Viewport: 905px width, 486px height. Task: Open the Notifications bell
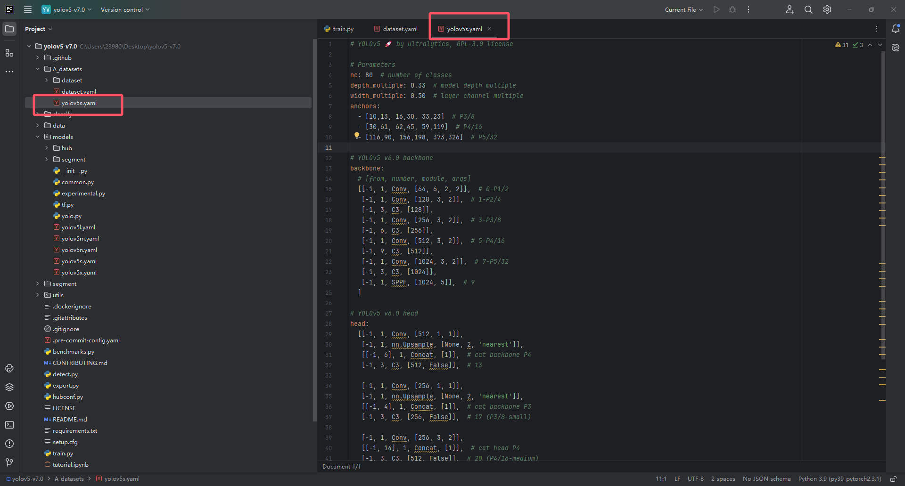click(896, 29)
